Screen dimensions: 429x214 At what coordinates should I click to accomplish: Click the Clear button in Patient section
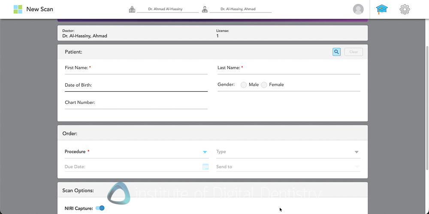(x=353, y=52)
